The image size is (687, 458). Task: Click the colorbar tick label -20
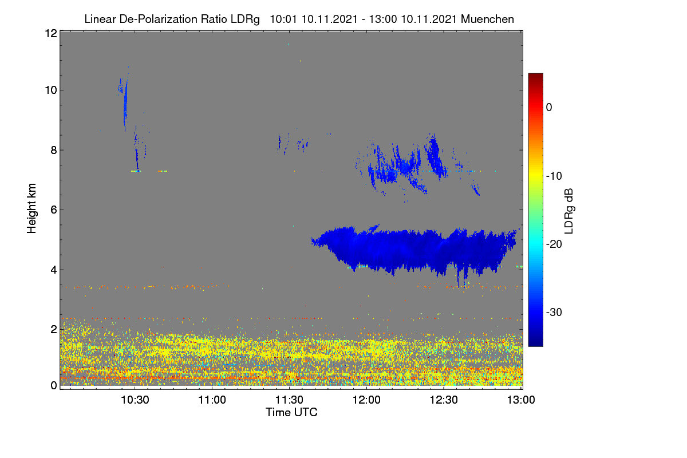555,244
